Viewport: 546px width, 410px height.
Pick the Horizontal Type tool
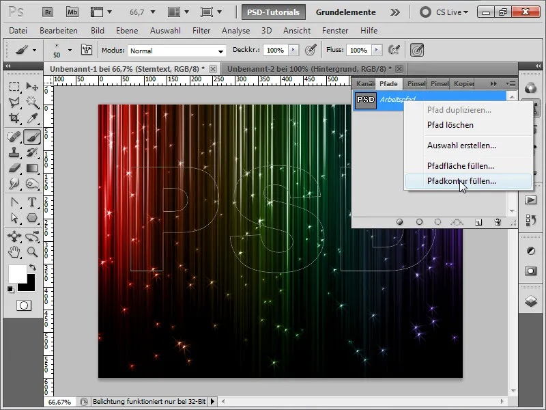point(32,202)
